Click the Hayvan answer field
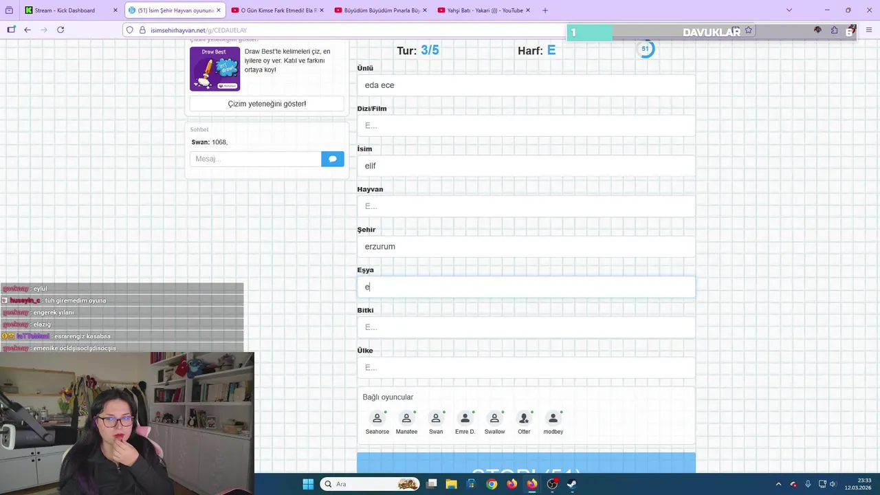The height and width of the screenshot is (495, 880). point(526,206)
